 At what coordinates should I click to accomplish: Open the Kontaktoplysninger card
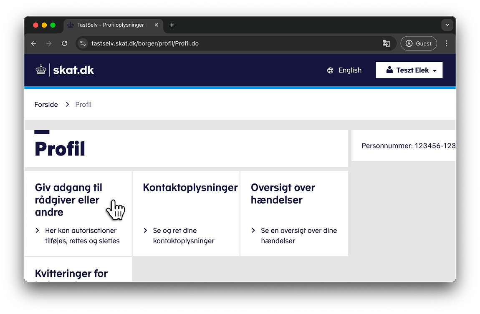[190, 188]
